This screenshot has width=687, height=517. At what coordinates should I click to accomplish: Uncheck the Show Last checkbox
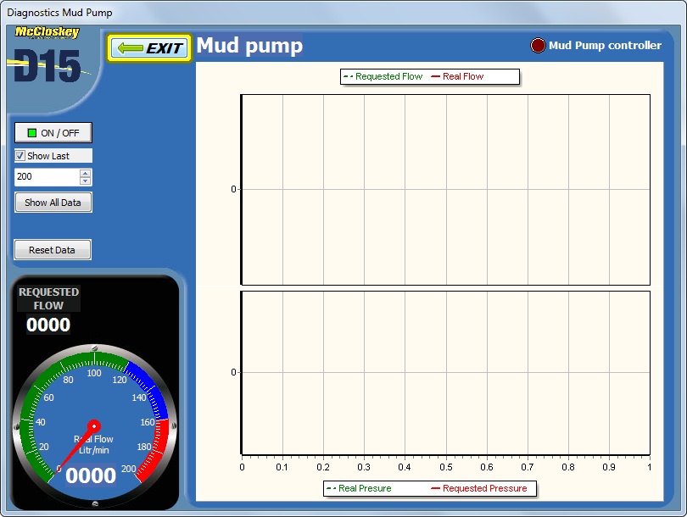click(21, 156)
